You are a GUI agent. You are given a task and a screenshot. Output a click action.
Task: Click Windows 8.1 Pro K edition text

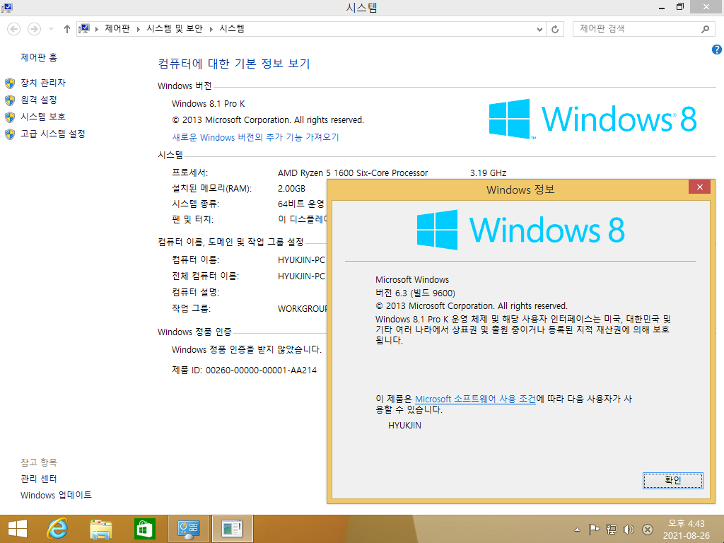(209, 104)
